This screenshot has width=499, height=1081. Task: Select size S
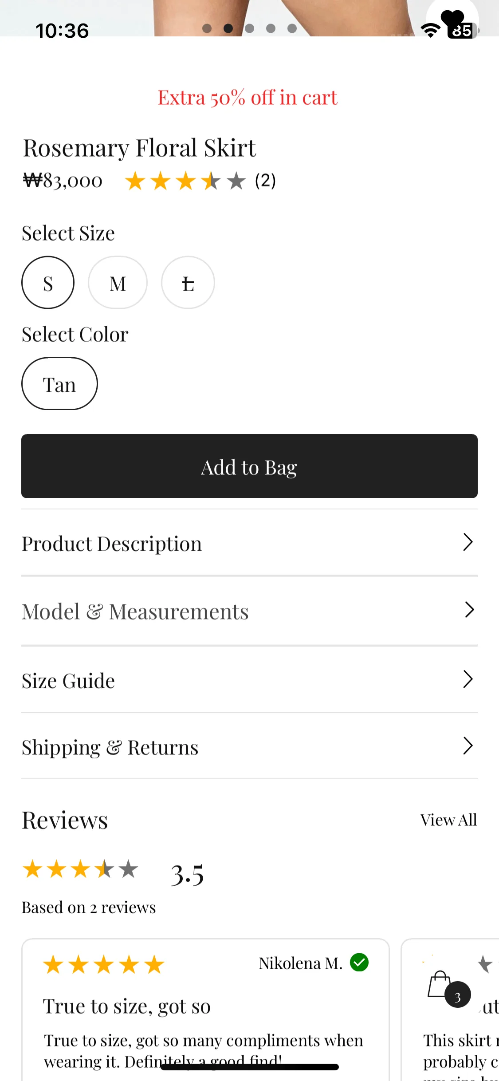(x=48, y=282)
